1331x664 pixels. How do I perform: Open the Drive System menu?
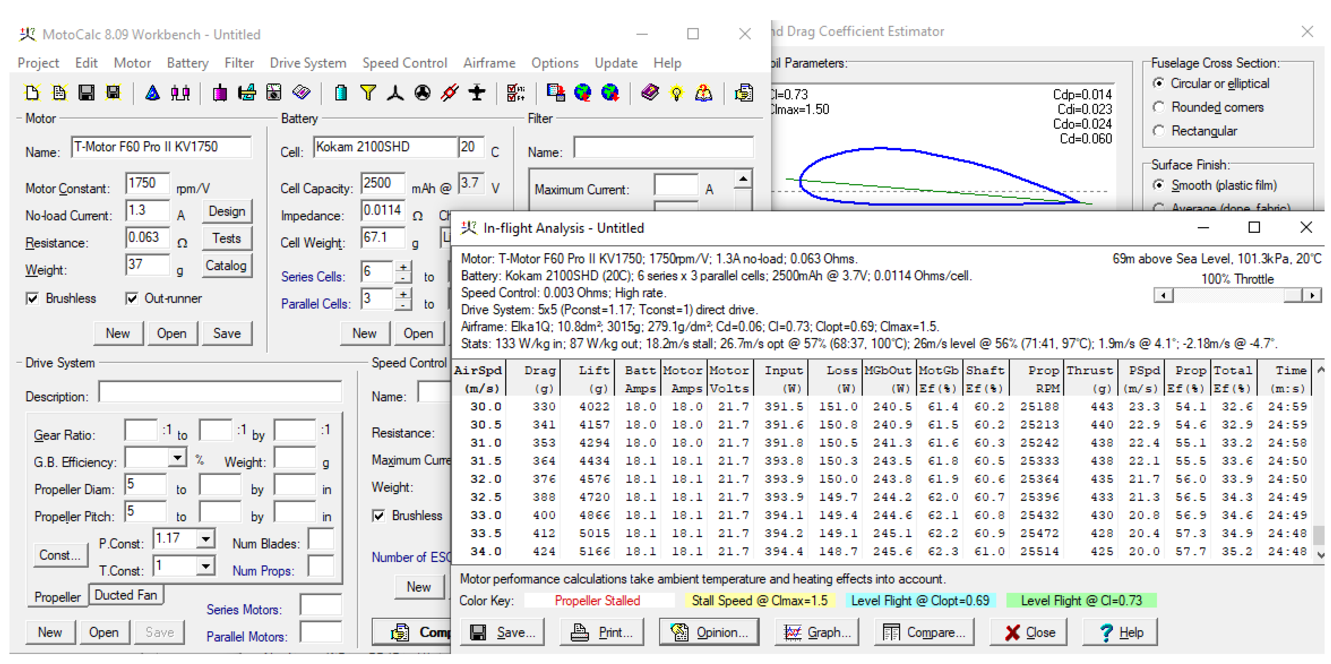coord(308,63)
